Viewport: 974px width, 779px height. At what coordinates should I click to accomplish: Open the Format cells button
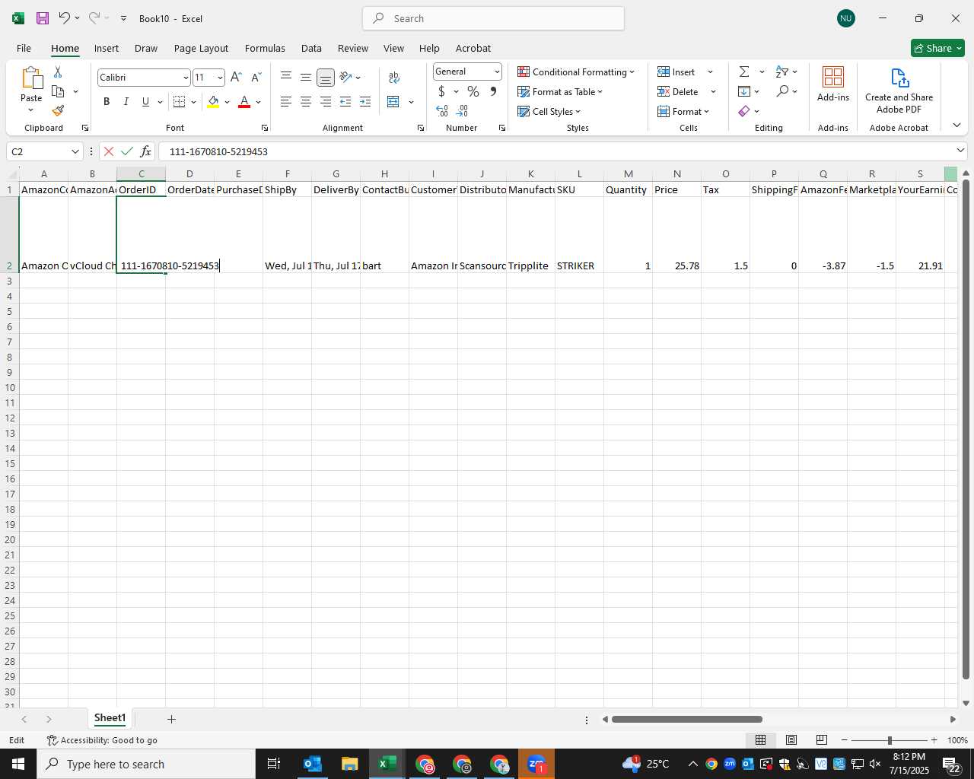click(683, 111)
